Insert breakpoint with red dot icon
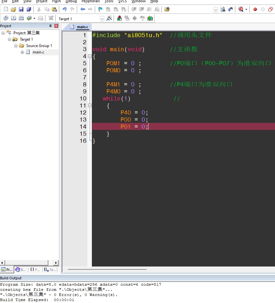 pyautogui.click(x=255, y=9)
